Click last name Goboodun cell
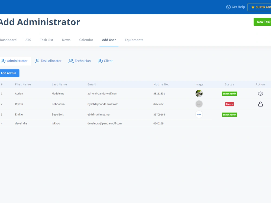This screenshot has height=203, width=271. 58,104
